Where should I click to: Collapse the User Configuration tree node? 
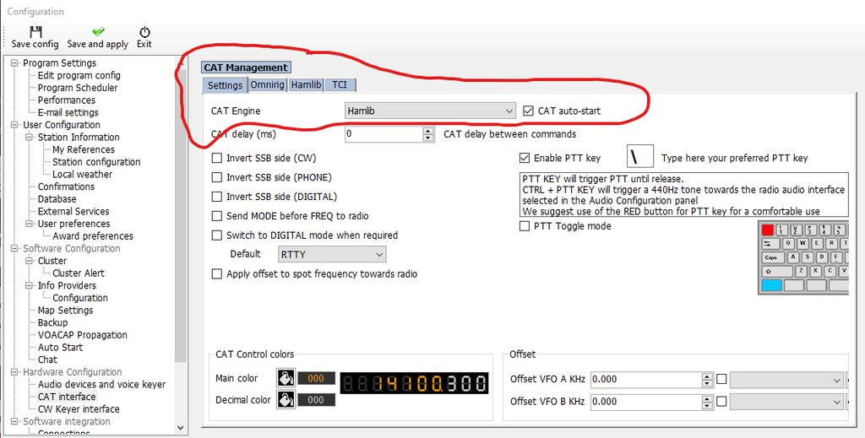pos(15,125)
